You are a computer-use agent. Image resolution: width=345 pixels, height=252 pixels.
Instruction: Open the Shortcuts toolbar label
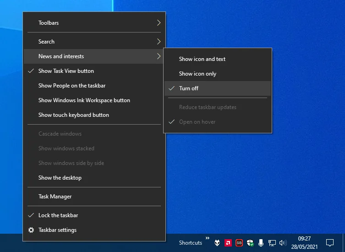190,243
